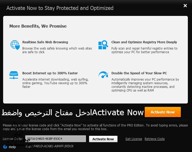Open the Retrieve Code link

click(x=155, y=139)
